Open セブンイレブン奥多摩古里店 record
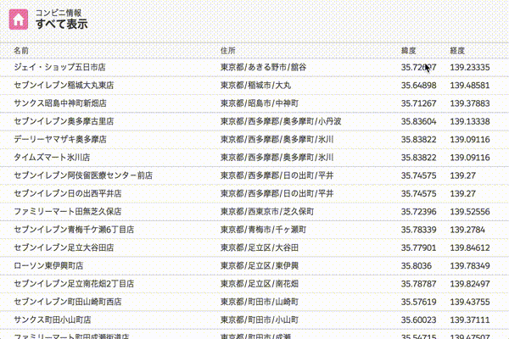 64,121
